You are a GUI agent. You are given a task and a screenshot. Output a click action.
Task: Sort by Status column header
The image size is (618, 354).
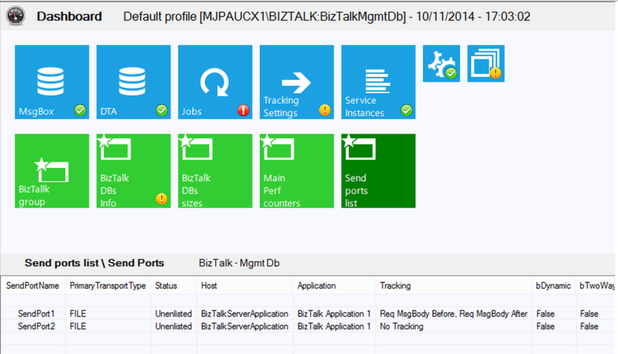point(174,286)
